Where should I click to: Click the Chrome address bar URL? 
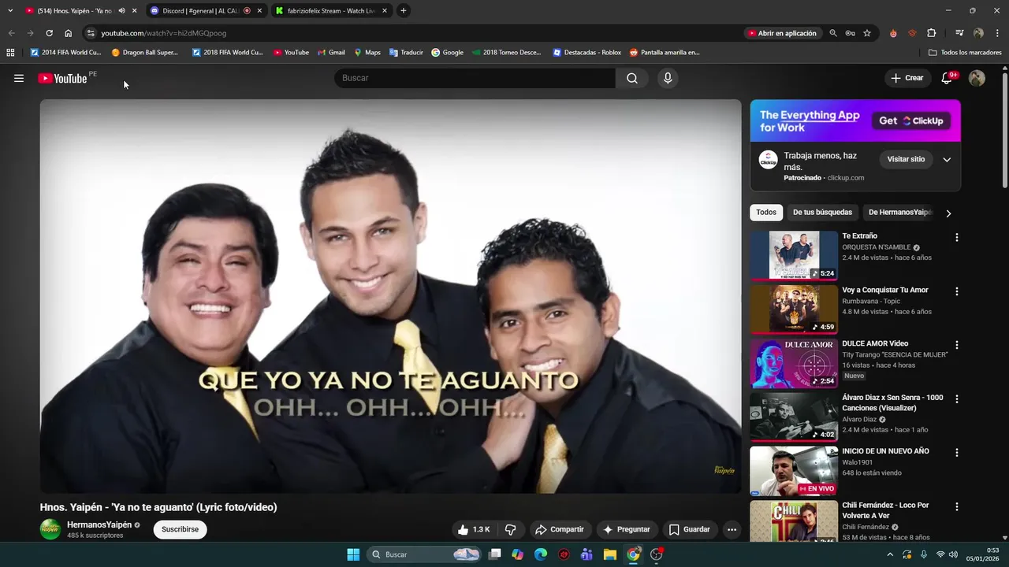point(163,33)
